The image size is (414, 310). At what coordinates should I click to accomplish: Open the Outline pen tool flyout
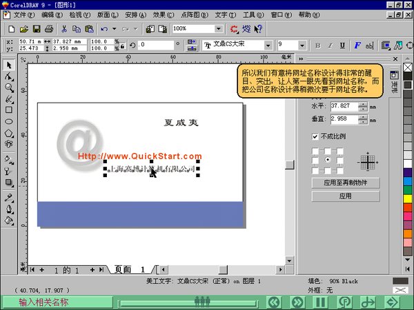coord(9,209)
